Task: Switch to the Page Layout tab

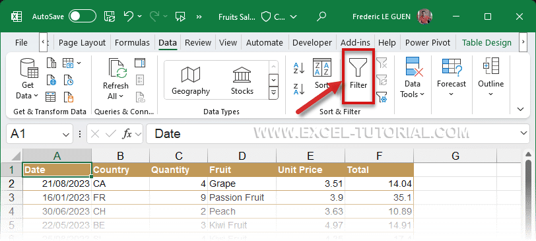Action: pyautogui.click(x=82, y=43)
